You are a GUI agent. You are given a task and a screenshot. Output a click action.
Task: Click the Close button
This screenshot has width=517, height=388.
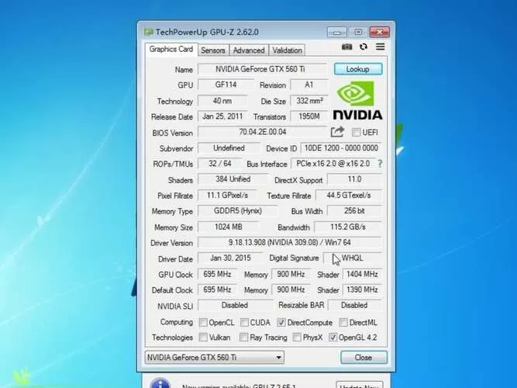[x=364, y=357]
